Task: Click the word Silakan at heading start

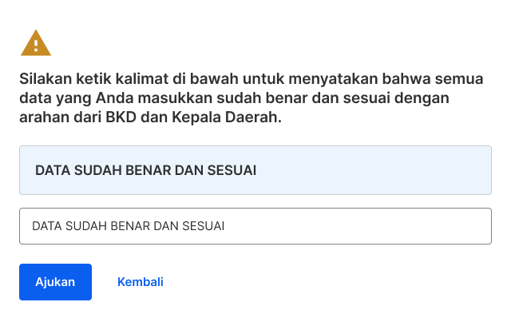Action: point(46,79)
